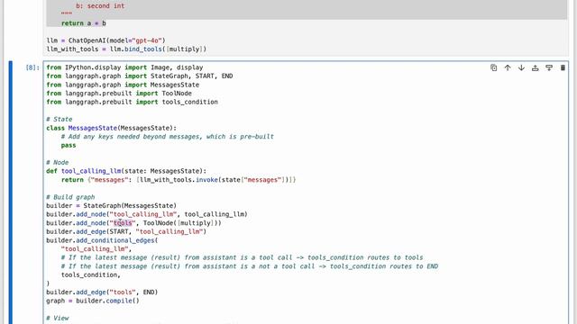Click the 'llm_with_tools.invoke' return line
Screen dimensions: 577x324
(179, 180)
